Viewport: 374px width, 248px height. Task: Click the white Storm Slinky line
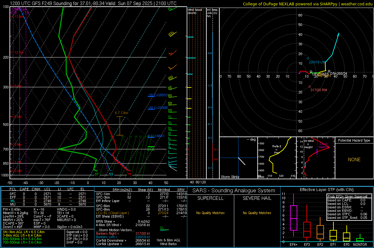click(x=242, y=161)
